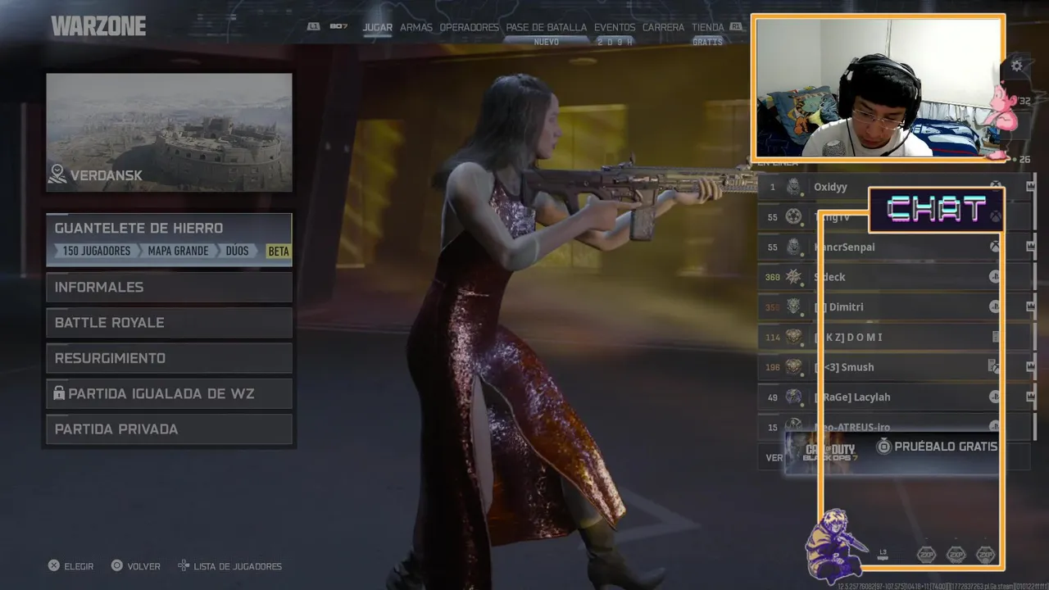Click level 368 player's rank emblem
The width and height of the screenshot is (1049, 590).
point(793,277)
